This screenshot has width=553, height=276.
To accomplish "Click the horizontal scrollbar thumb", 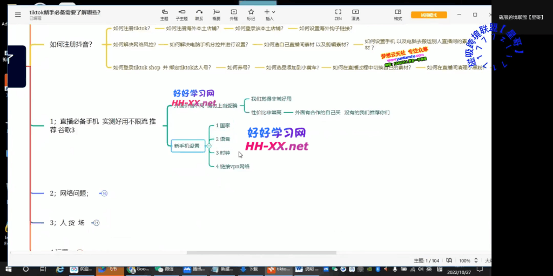I will [x=261, y=252].
